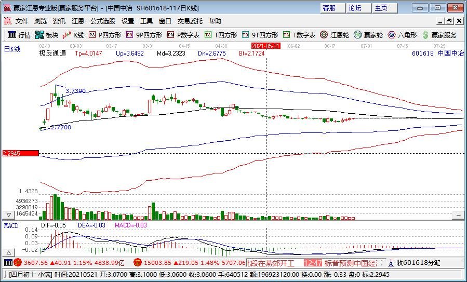
Task: Open the 浏览 menu
Action: [x=40, y=21]
